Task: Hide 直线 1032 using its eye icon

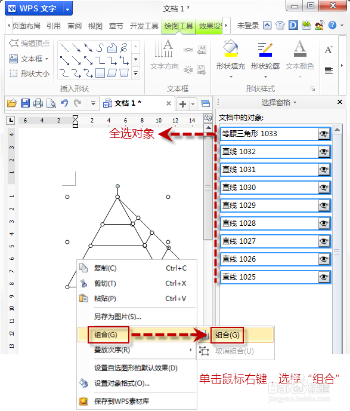Action: 324,152
